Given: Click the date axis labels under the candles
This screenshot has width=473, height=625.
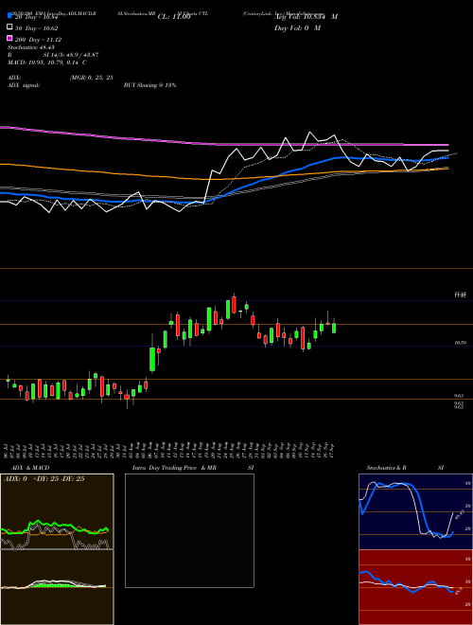Looking at the screenshot, I should tap(170, 451).
